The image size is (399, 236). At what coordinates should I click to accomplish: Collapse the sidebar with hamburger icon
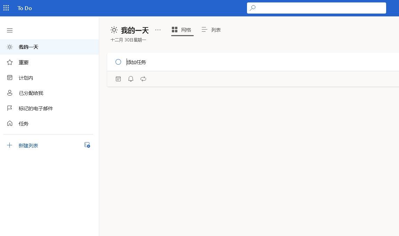pyautogui.click(x=10, y=31)
